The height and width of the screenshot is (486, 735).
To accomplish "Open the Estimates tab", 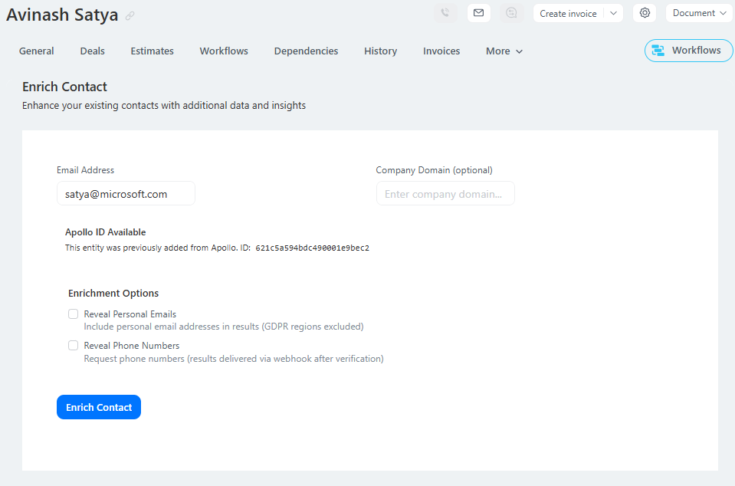I will click(x=152, y=51).
